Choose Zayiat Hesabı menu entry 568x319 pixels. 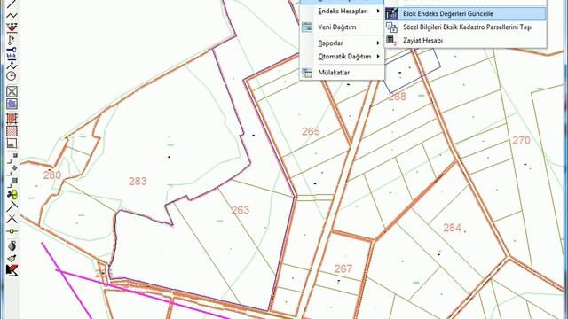(465, 40)
